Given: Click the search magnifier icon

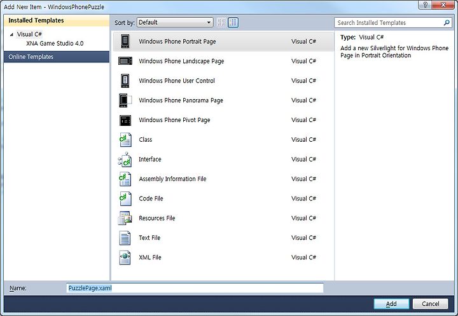Looking at the screenshot, I should [x=447, y=22].
